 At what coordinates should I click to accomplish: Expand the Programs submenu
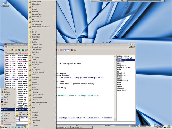[8, 113]
